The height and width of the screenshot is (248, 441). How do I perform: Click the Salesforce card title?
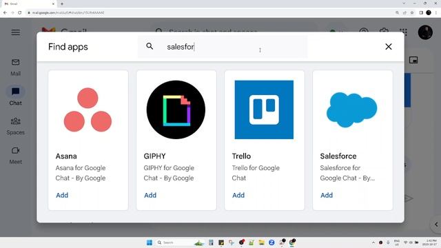click(338, 156)
